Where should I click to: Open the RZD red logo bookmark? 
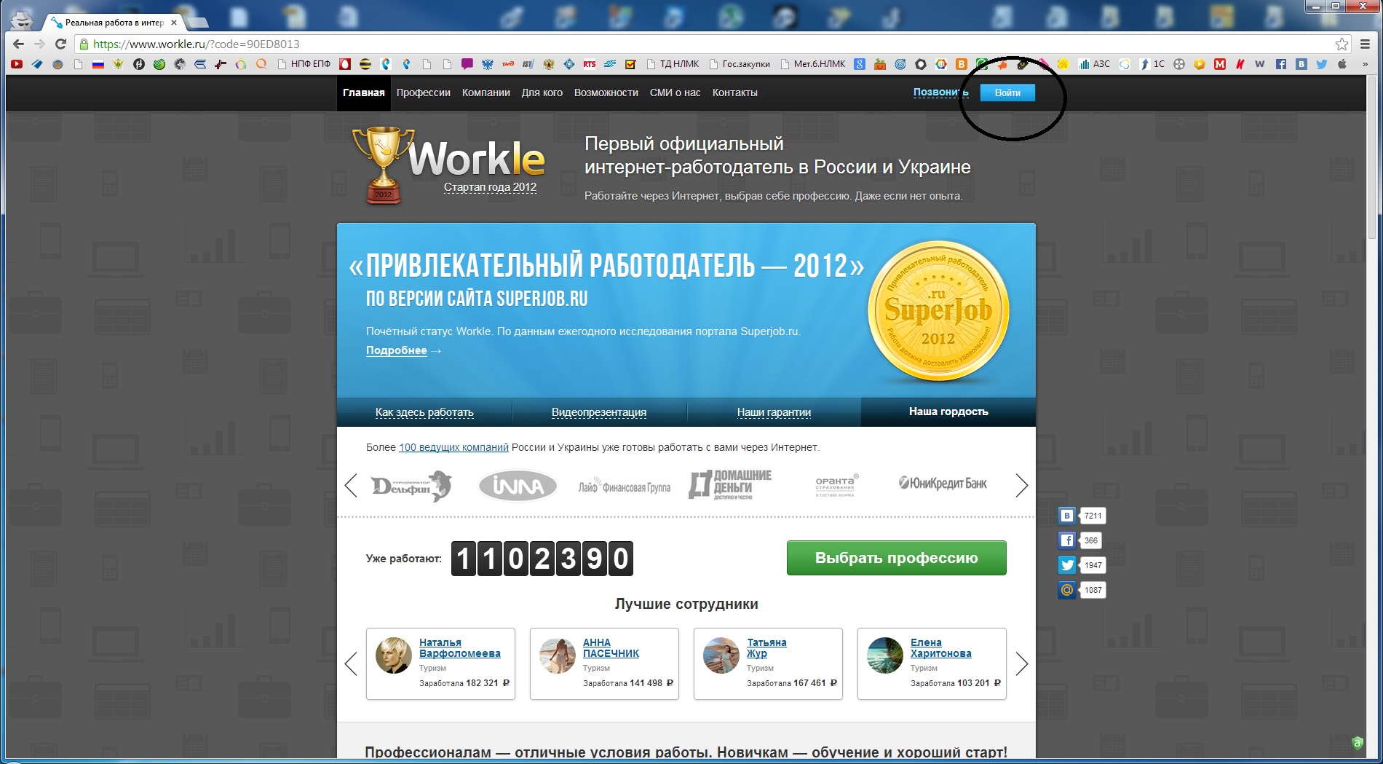point(508,64)
